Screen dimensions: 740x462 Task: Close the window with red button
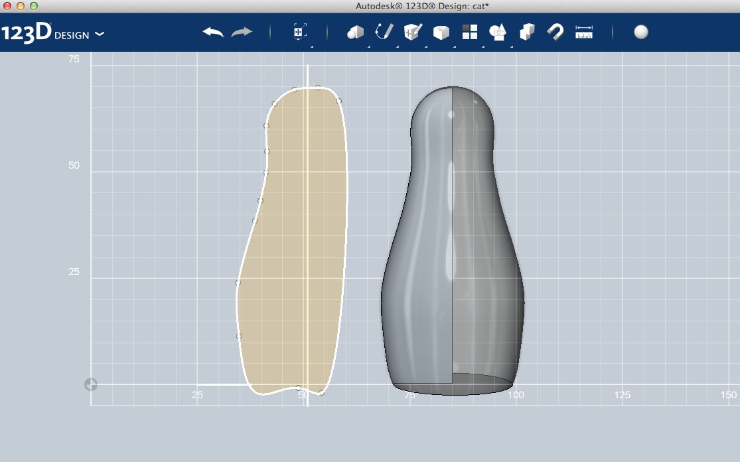coord(7,6)
